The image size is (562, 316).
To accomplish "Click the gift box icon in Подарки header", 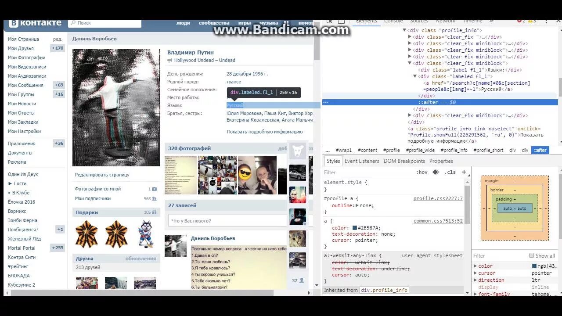I will 154,212.
